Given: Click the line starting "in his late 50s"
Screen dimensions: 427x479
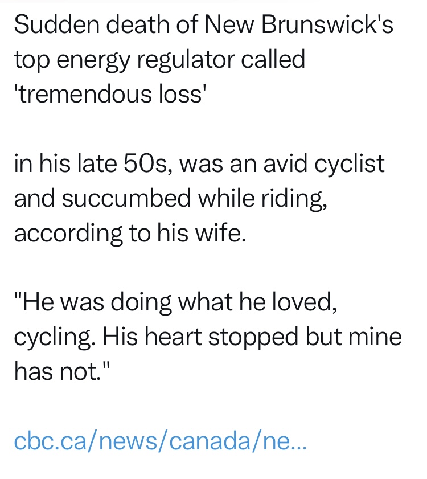Looking at the screenshot, I should [x=199, y=164].
